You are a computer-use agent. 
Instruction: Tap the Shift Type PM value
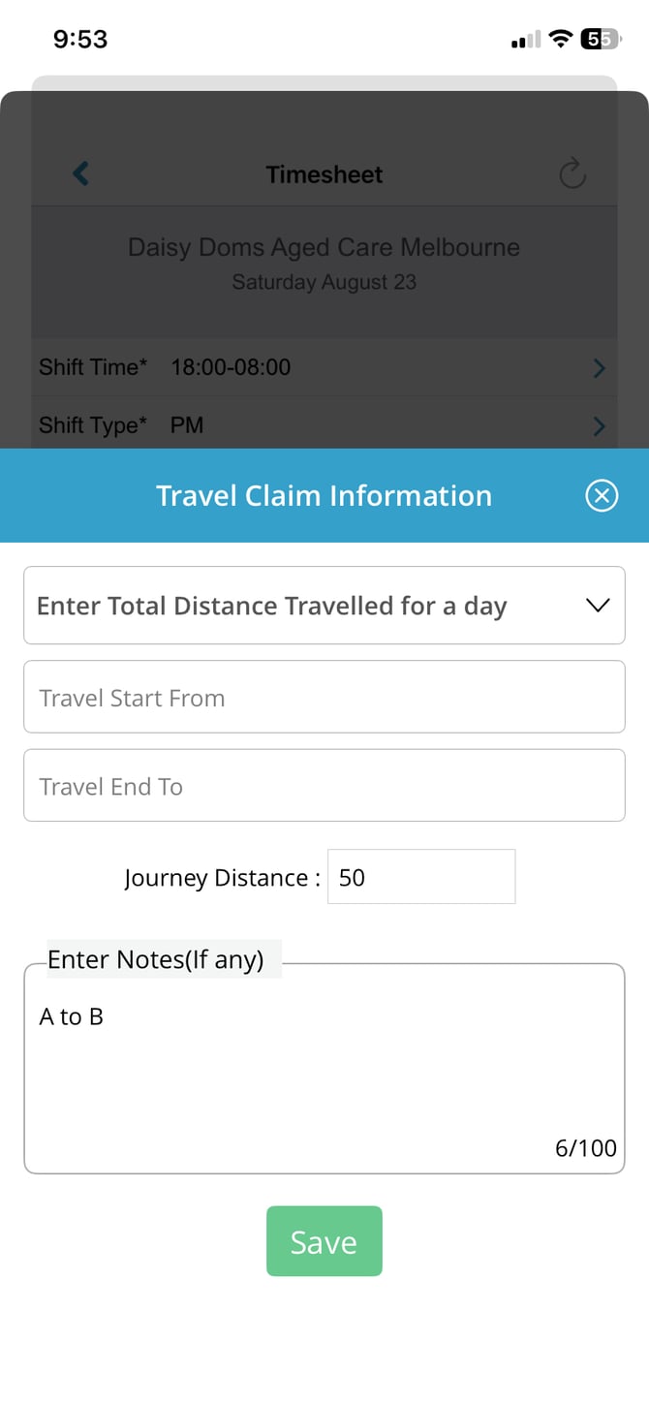(187, 425)
